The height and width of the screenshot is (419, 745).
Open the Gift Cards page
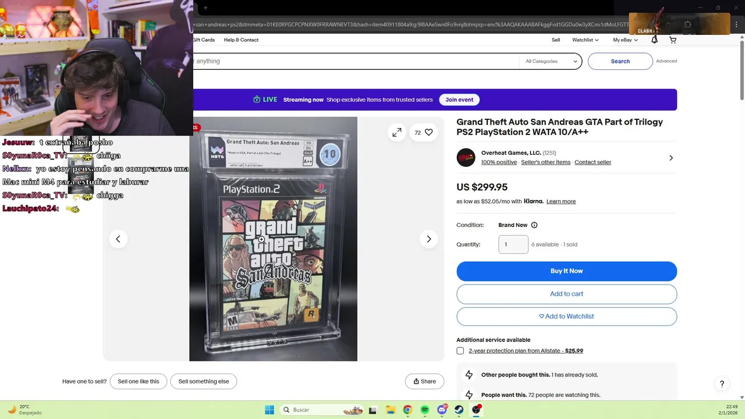(x=203, y=40)
